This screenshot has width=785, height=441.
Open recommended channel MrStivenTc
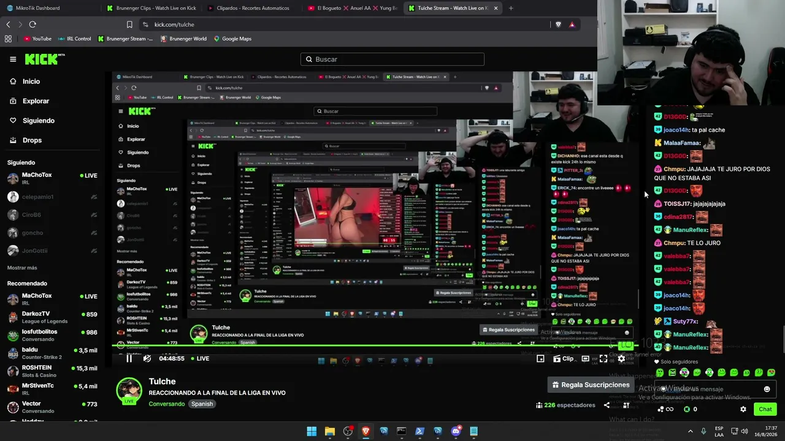[x=52, y=389]
